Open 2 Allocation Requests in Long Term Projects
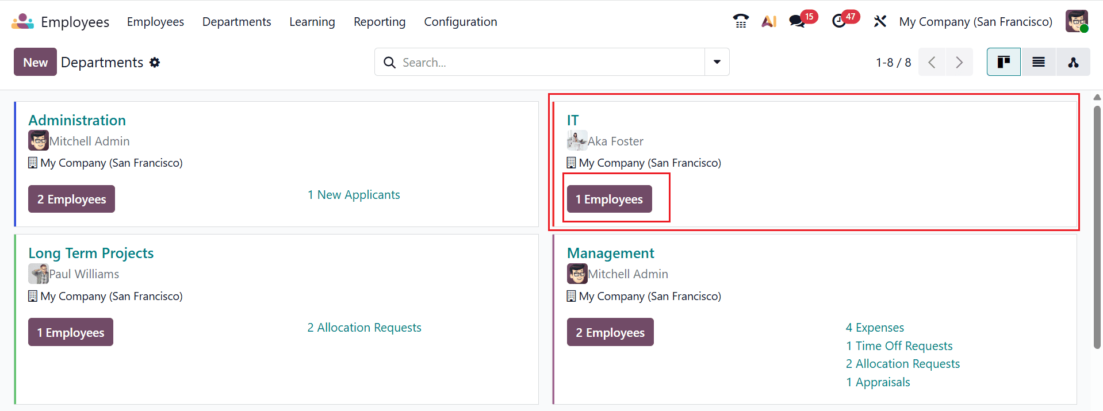Screen dimensions: 1103x411 [x=364, y=328]
